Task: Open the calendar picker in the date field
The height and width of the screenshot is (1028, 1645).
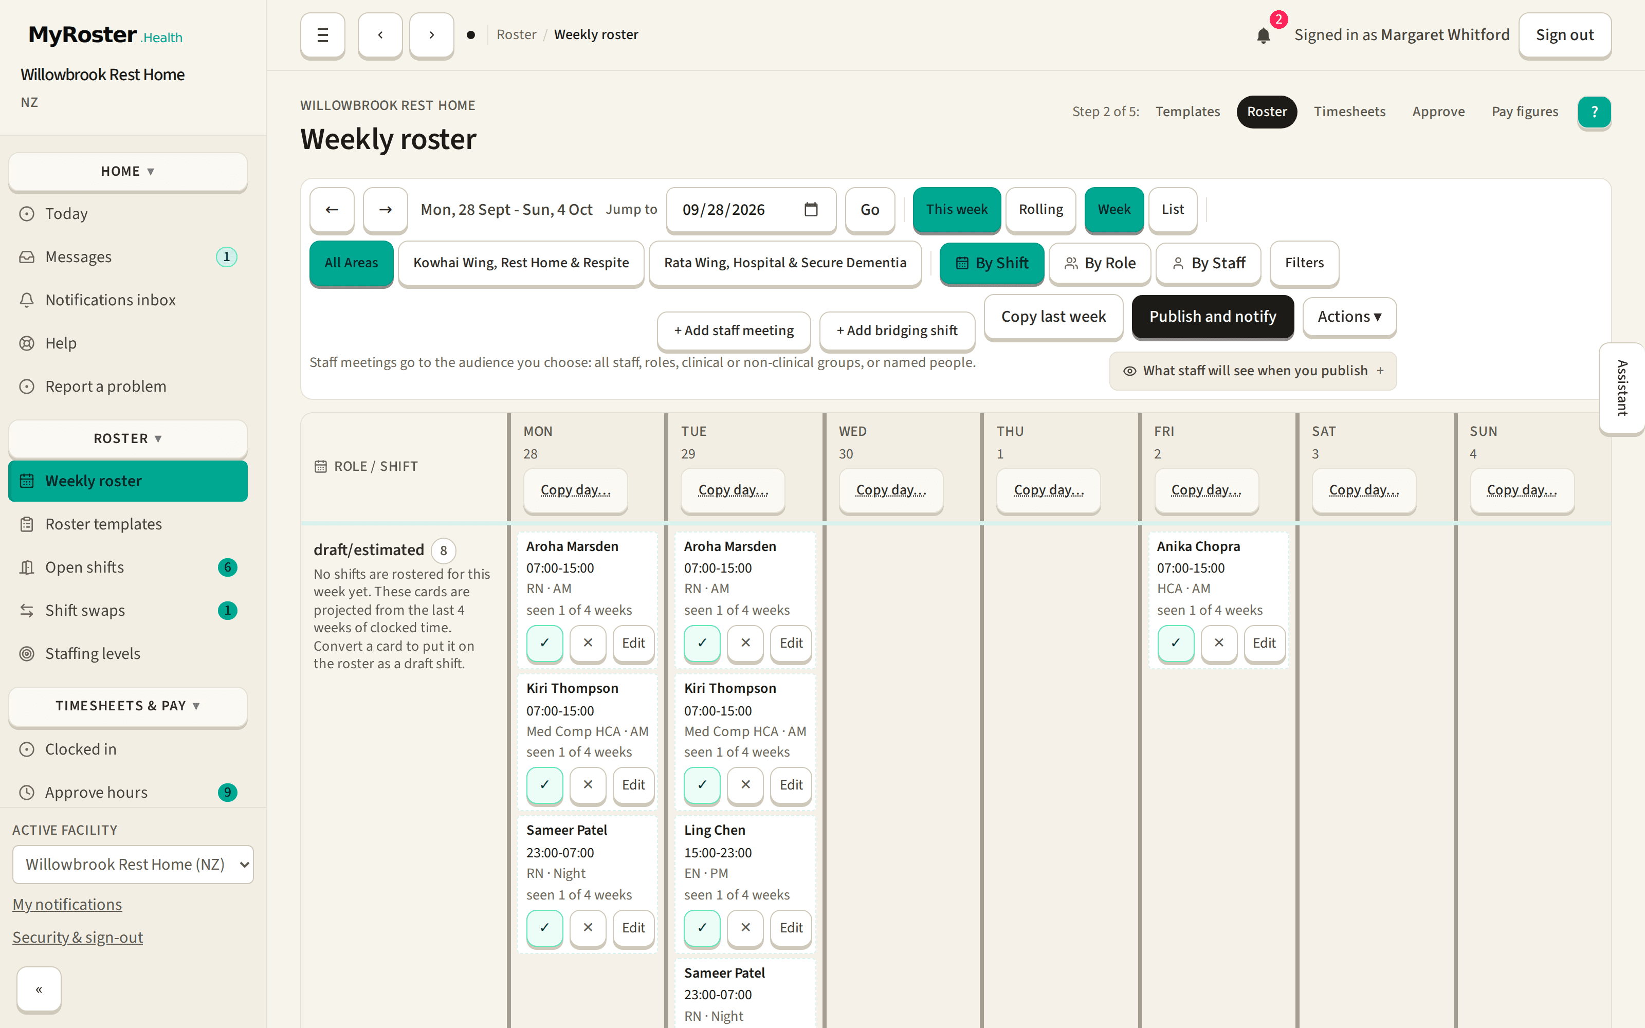Action: coord(811,209)
